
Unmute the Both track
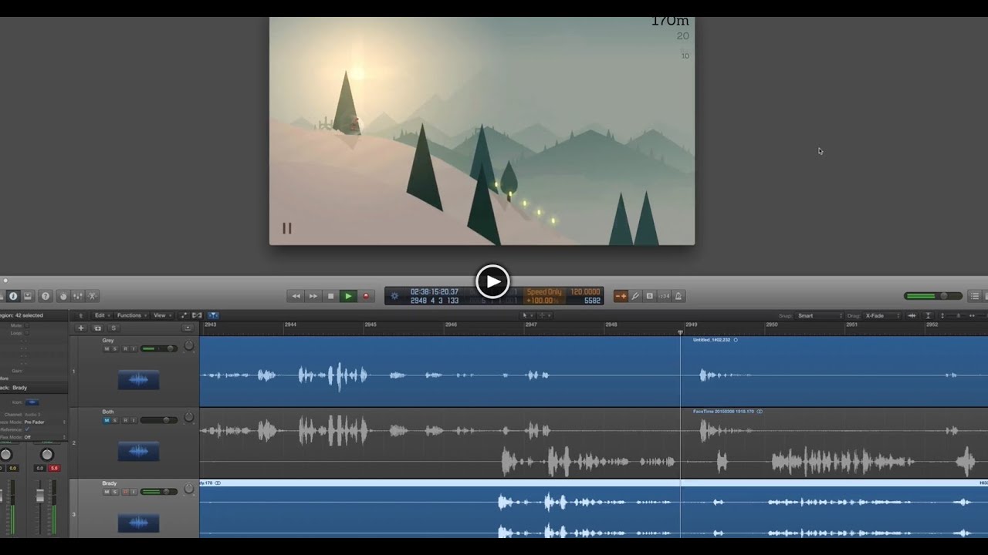point(107,421)
